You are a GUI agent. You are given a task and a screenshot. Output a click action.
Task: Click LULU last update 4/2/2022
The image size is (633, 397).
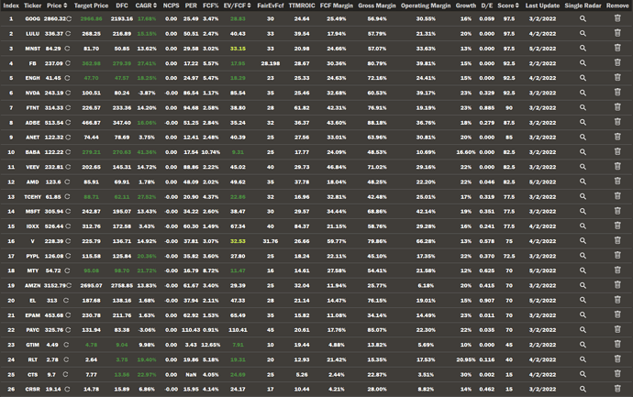tap(542, 34)
